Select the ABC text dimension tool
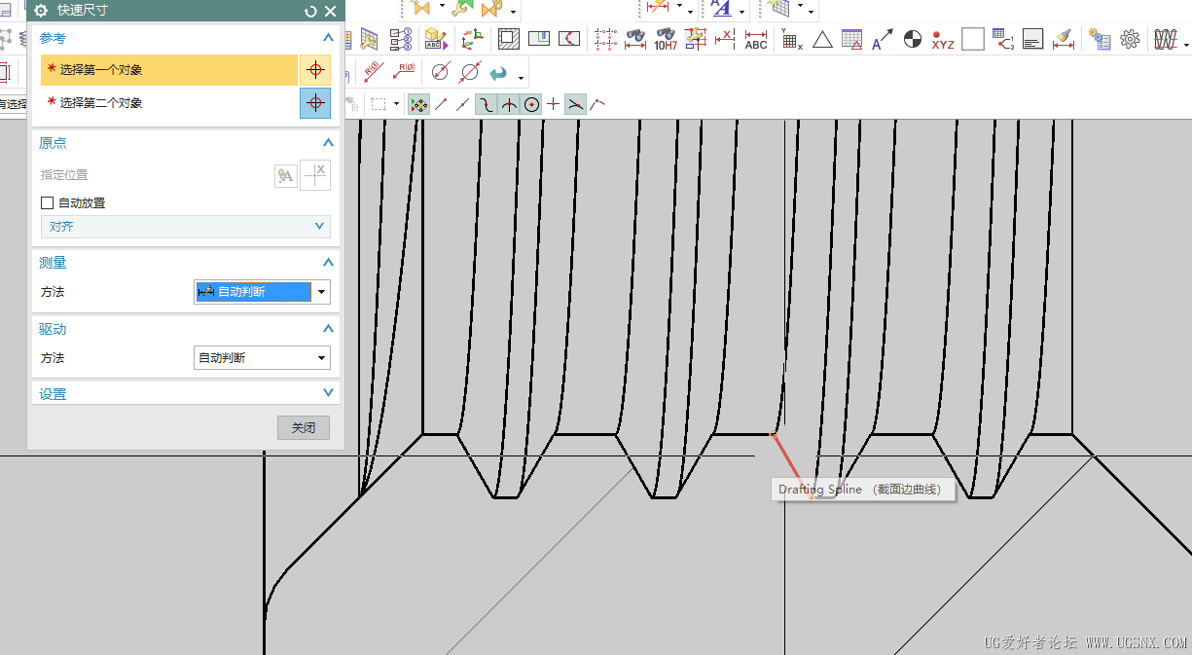Viewport: 1192px width, 655px height. [x=756, y=39]
